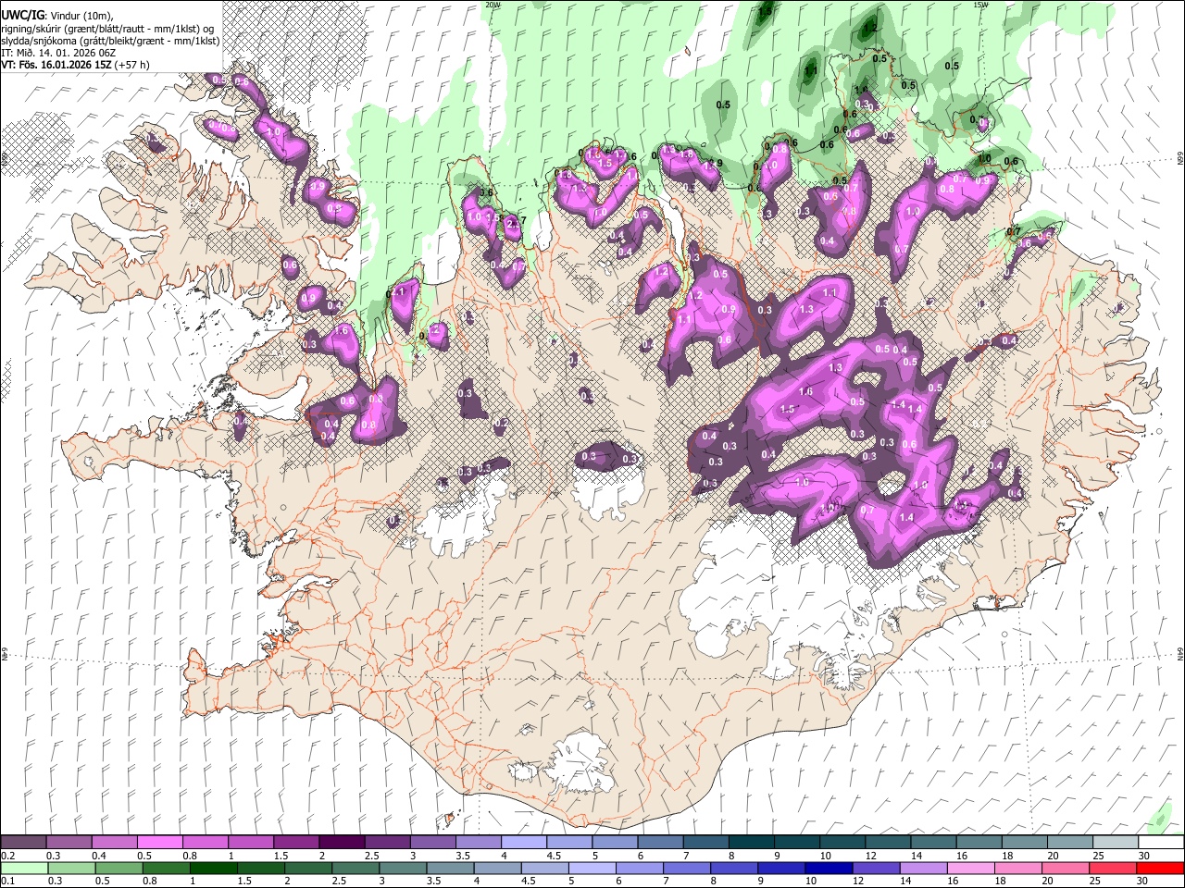Click the 0.2 tick label in the legend bar

point(8,856)
